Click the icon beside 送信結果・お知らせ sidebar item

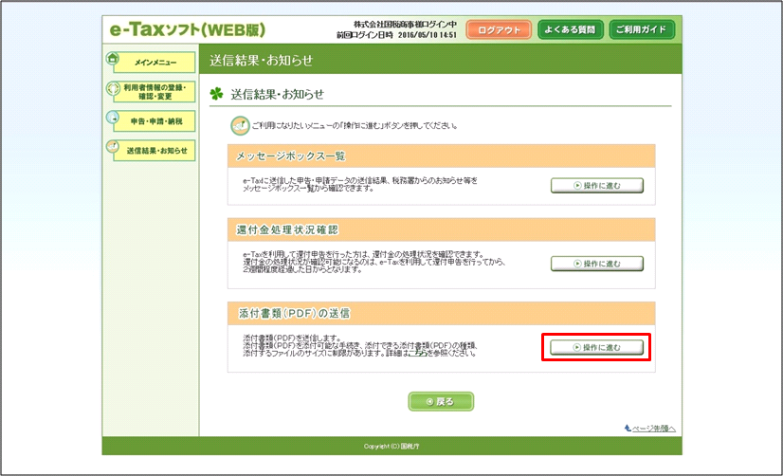113,147
